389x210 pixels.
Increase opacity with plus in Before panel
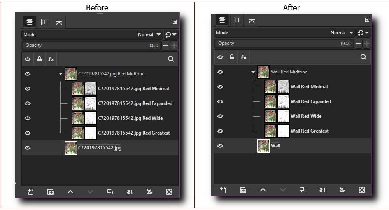[174, 45]
